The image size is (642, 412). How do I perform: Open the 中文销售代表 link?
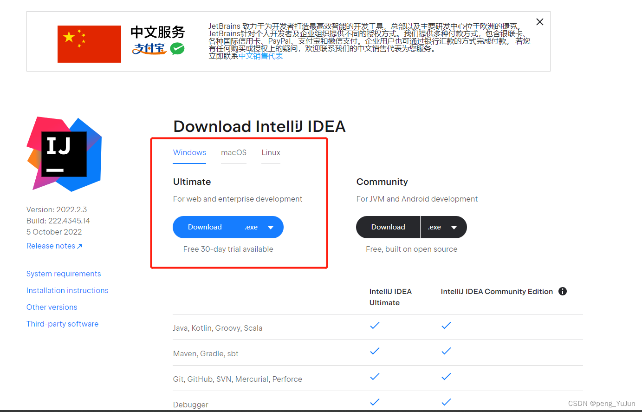click(260, 56)
